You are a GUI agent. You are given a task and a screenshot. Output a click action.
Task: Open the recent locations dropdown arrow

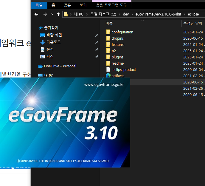52,14
